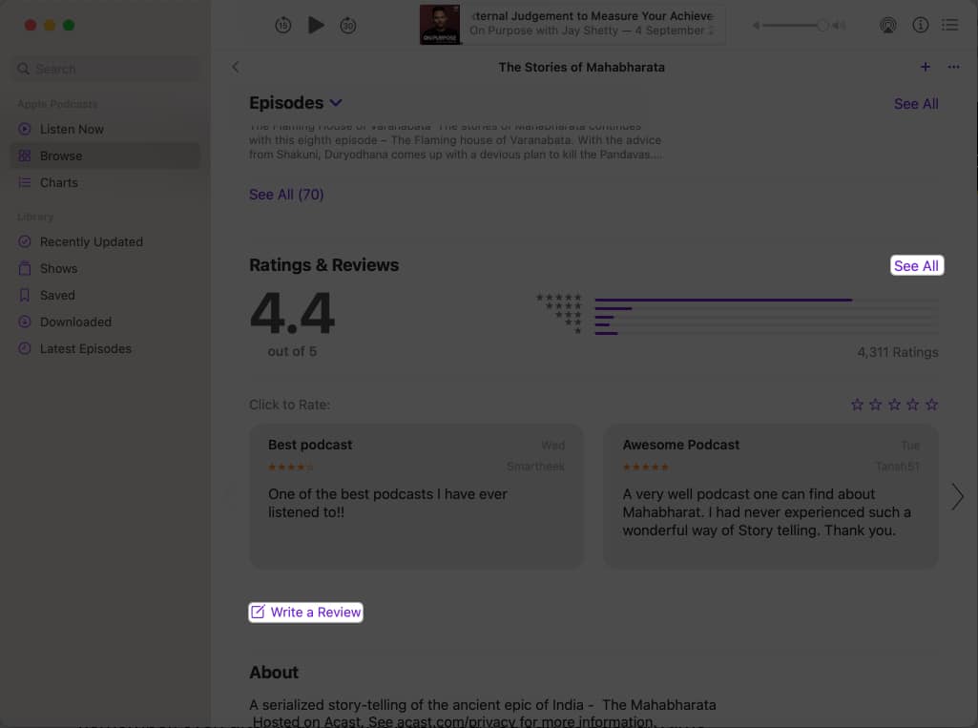978x728 pixels.
Task: Open the Best podcast review card
Action: 417,496
